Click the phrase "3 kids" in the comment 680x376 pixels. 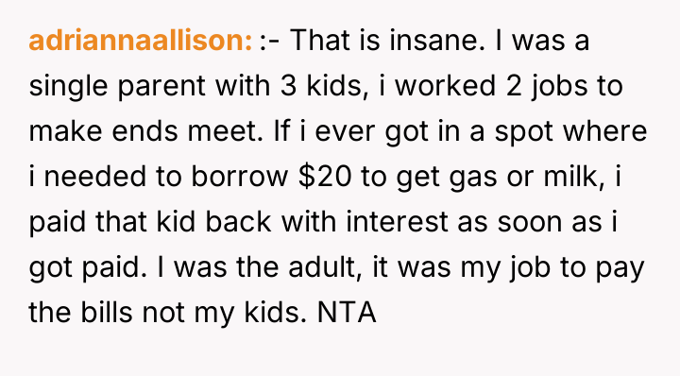pos(320,86)
